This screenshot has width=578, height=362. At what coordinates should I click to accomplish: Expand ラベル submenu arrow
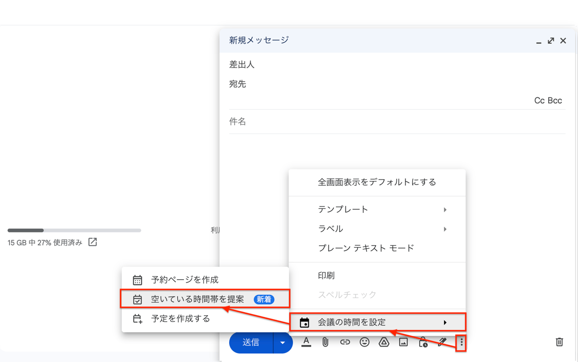[445, 229]
